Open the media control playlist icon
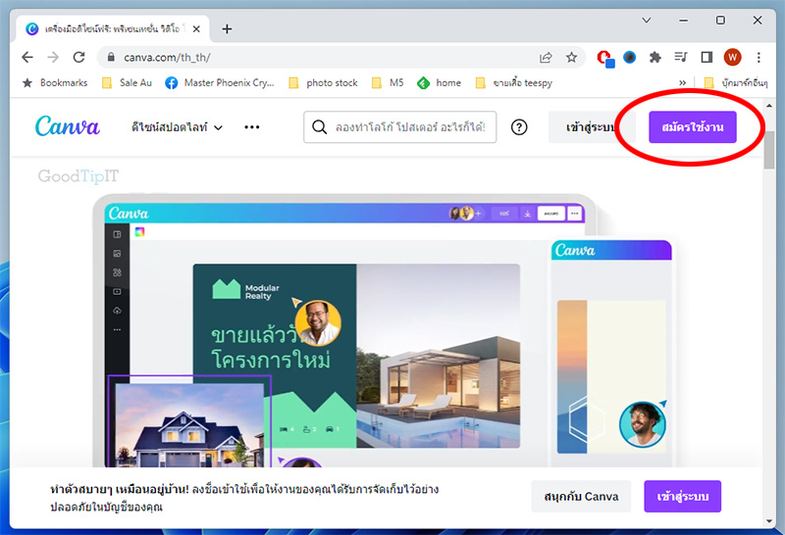 pos(681,58)
